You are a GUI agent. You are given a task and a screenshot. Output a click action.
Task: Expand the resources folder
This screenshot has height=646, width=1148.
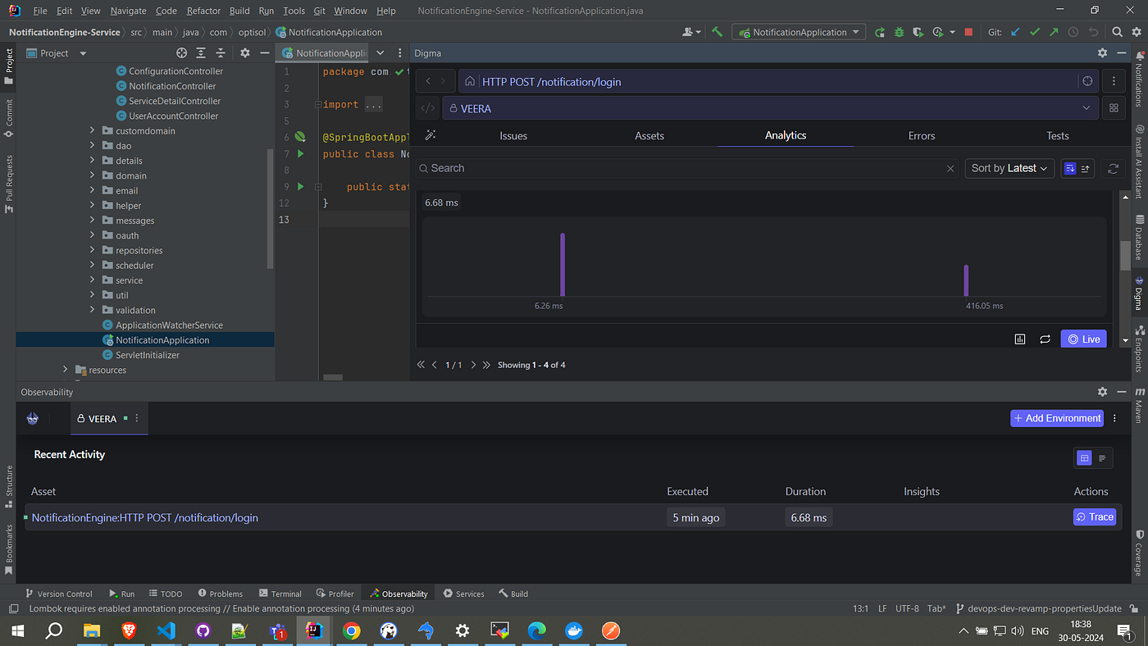pyautogui.click(x=66, y=370)
